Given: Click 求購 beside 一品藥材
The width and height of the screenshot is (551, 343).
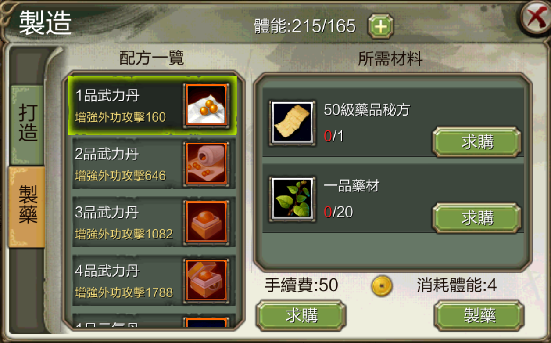Looking at the screenshot, I should pyautogui.click(x=477, y=218).
